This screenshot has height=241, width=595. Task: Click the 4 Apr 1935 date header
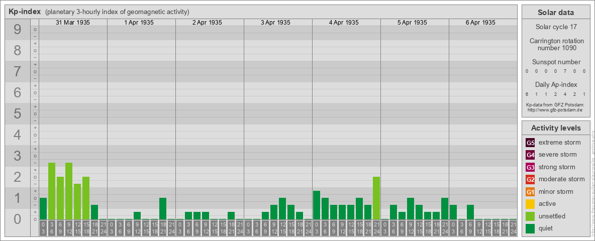344,23
